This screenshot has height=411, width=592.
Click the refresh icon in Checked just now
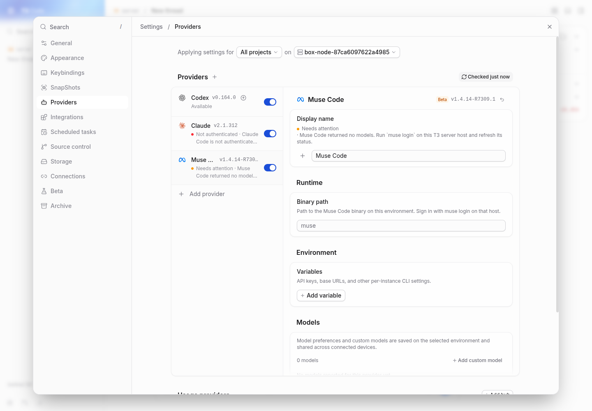pos(464,77)
